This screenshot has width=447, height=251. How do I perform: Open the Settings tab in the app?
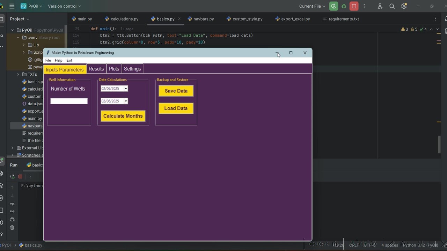132,69
